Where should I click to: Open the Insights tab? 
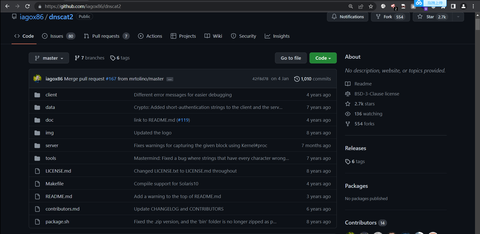[277, 36]
